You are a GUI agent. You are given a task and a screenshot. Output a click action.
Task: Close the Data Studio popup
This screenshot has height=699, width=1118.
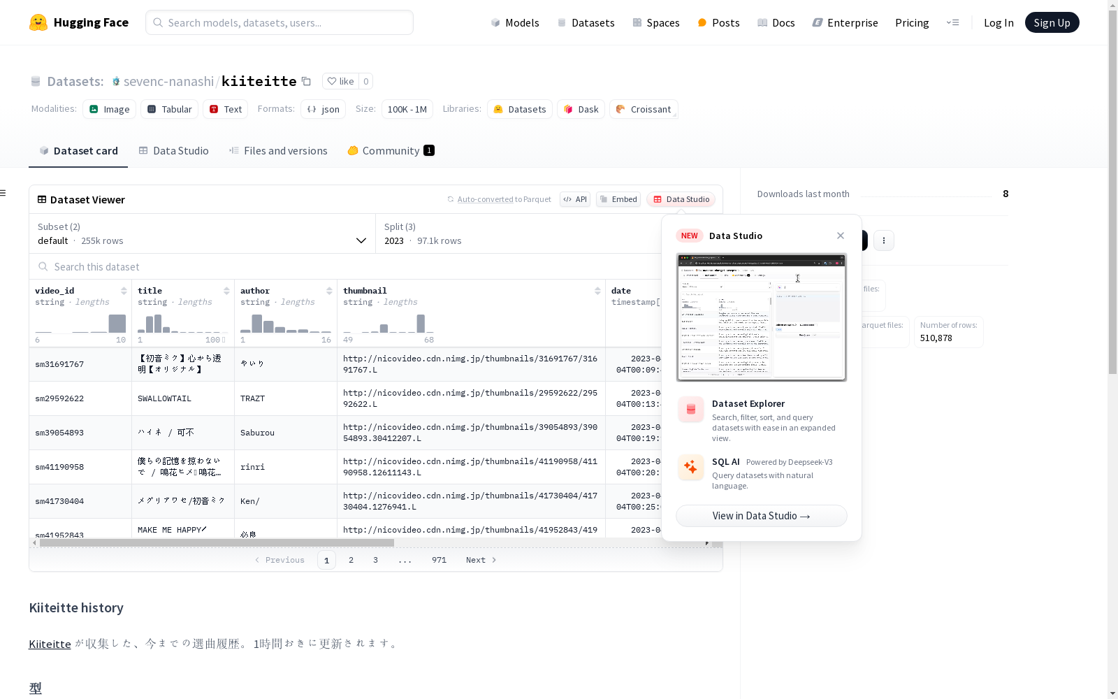pos(841,236)
